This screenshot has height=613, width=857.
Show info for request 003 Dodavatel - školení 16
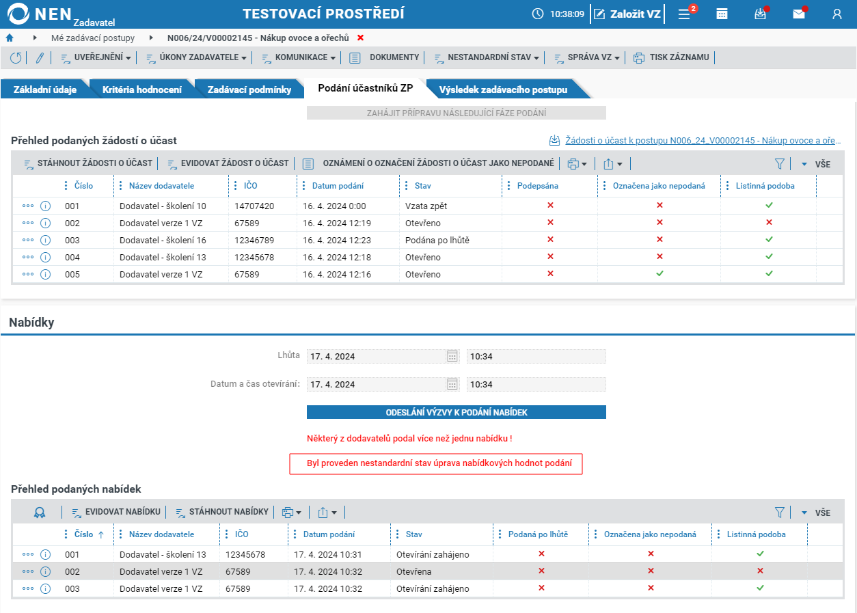(x=46, y=240)
